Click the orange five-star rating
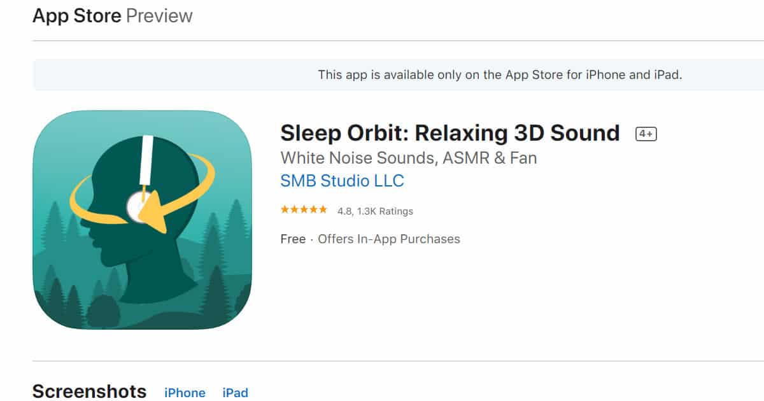 tap(304, 210)
